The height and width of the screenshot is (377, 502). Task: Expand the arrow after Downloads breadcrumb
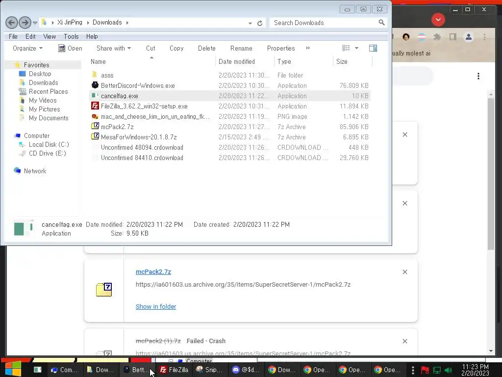(127, 23)
